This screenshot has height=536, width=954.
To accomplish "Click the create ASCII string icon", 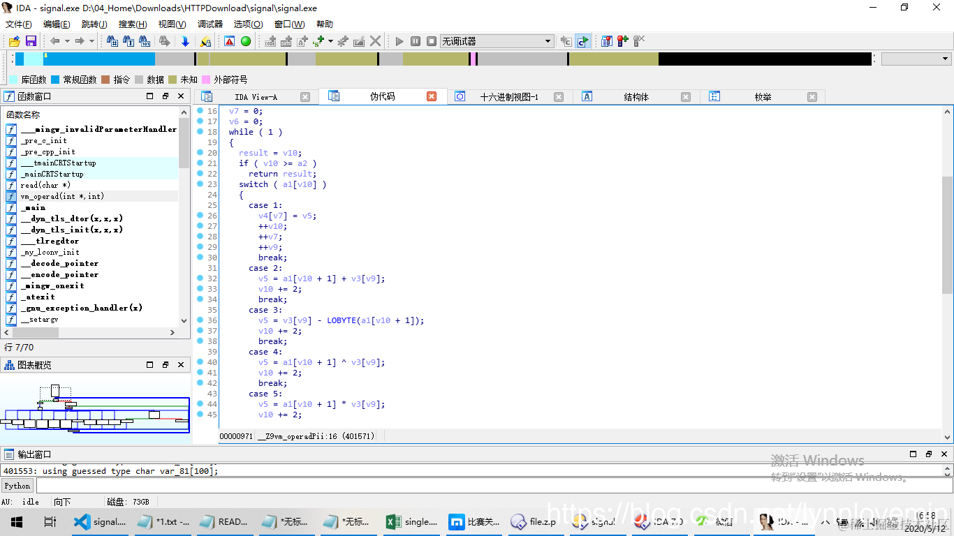I will [x=302, y=41].
